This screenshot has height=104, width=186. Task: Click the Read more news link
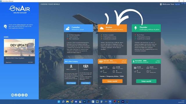(8, 62)
